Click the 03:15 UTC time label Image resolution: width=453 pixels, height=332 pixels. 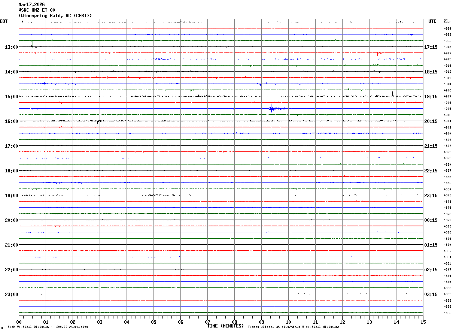[x=431, y=295]
